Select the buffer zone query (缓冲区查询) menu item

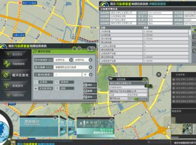[20, 75]
